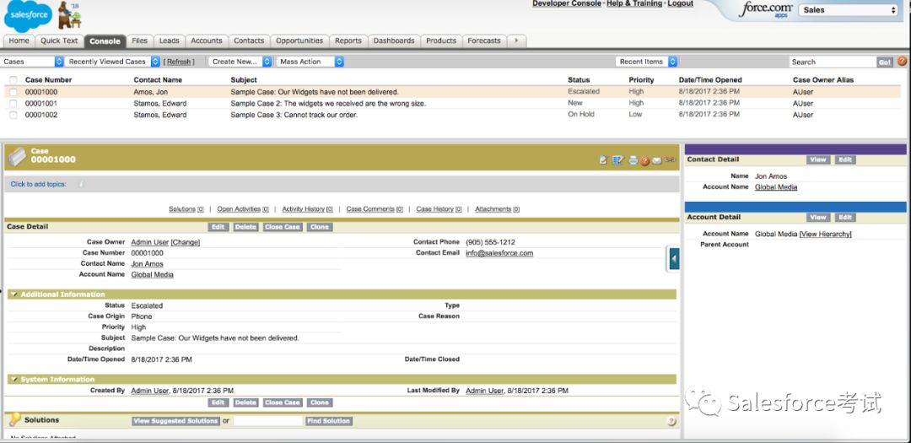Screen dimensions: 911x443
Task: Click the SMS icon at end of case header
Action: (x=671, y=159)
